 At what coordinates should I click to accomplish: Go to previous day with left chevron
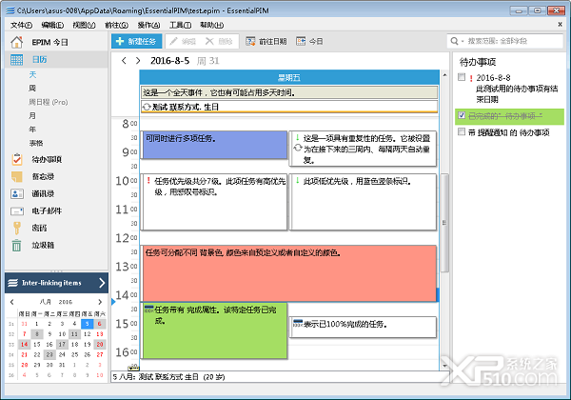(124, 60)
